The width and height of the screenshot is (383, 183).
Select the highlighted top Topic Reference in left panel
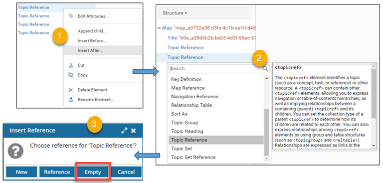coord(33,7)
